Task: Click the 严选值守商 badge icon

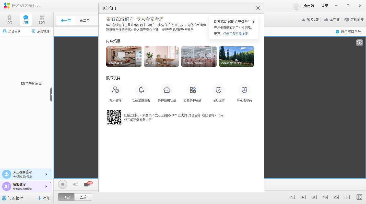Action: [244, 90]
